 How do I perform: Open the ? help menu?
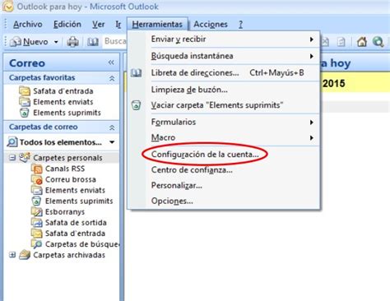240,25
